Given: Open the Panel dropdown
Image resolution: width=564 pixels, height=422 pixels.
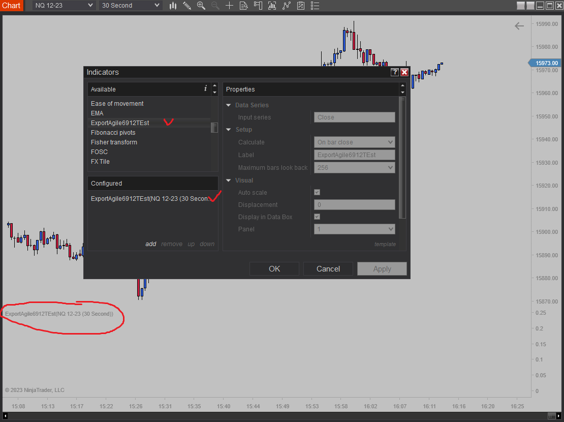Looking at the screenshot, I should point(354,229).
